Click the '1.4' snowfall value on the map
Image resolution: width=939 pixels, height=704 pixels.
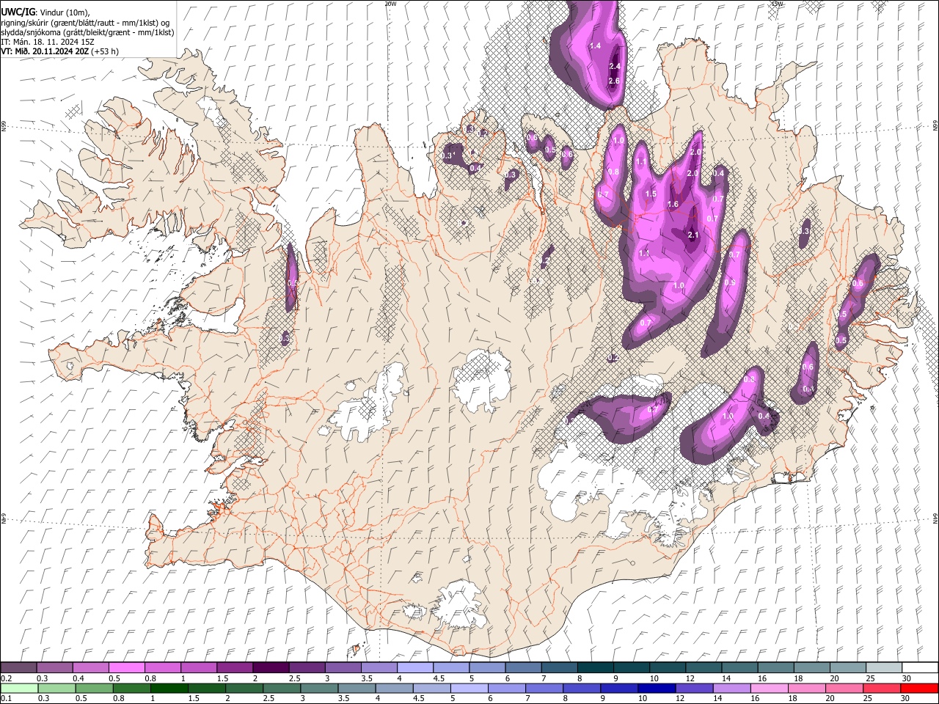(595, 46)
